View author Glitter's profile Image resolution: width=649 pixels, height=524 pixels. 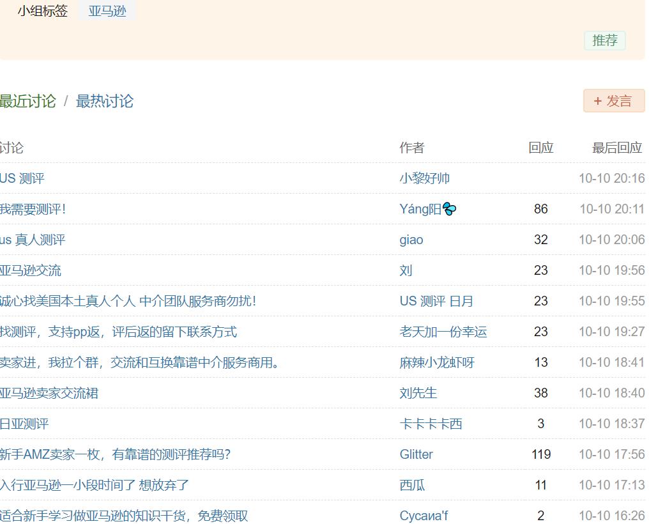(416, 454)
